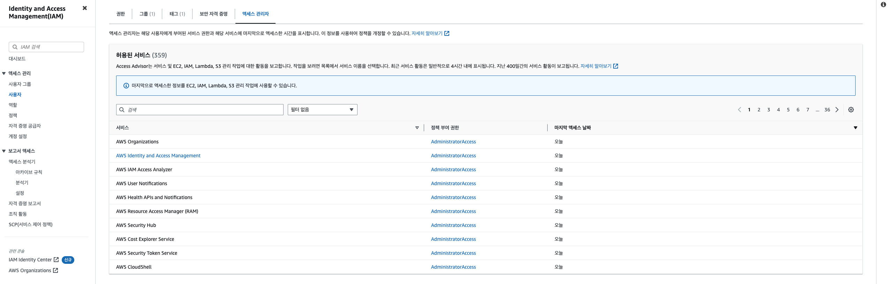Sort by 마지막 액세스 날짜 column arrow
This screenshot has width=888, height=284.
855,128
